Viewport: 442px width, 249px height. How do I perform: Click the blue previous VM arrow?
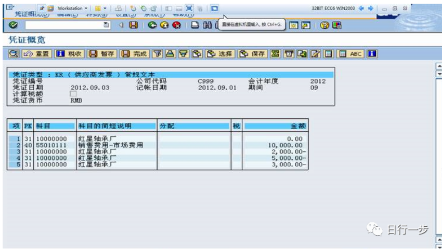(361, 8)
